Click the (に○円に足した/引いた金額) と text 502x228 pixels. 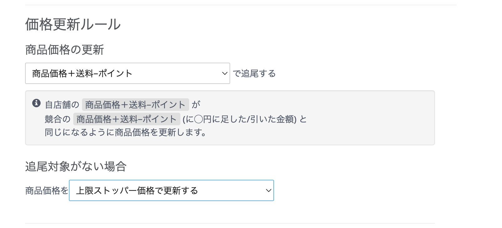click(244, 119)
